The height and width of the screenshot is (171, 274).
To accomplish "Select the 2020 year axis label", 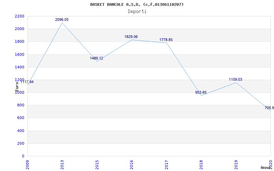I will pos(271,165).
